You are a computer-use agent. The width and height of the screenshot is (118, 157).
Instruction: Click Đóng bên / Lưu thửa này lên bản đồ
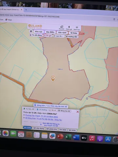click(51, 106)
